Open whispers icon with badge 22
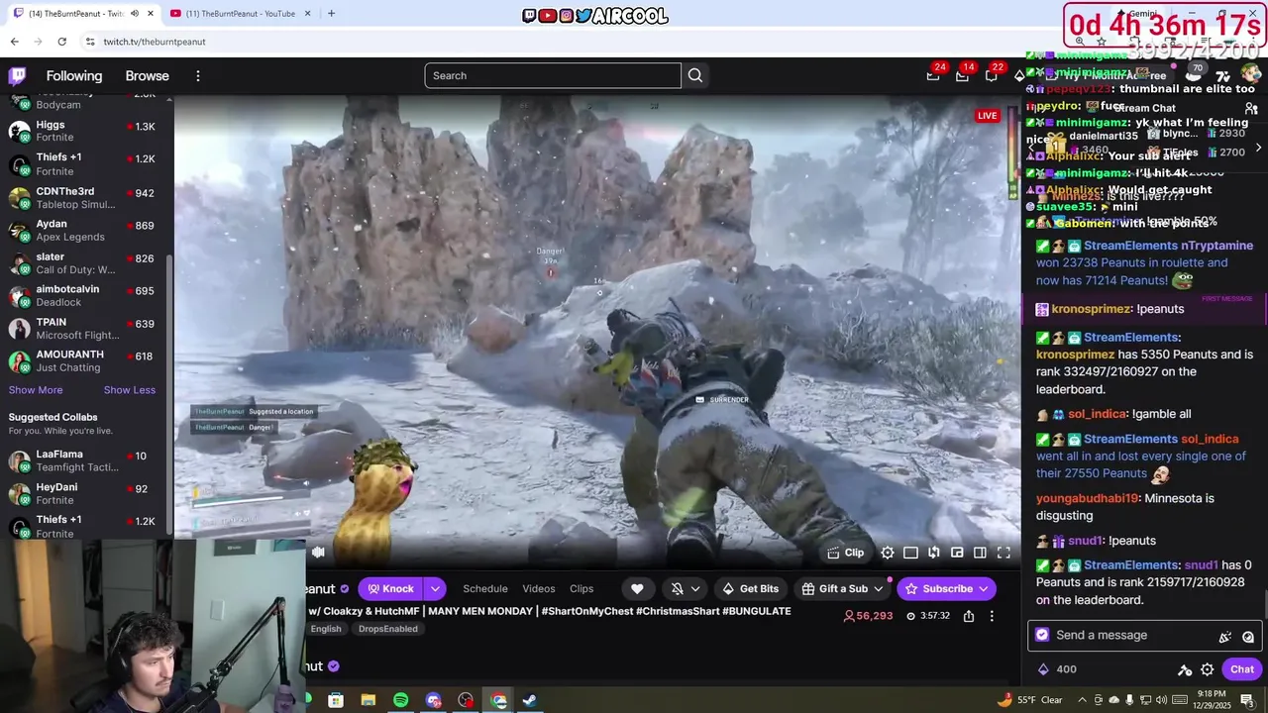The image size is (1268, 713). click(x=991, y=75)
